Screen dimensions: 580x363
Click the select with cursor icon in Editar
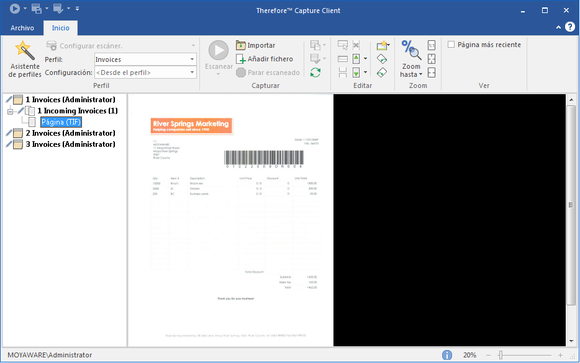[x=343, y=45]
